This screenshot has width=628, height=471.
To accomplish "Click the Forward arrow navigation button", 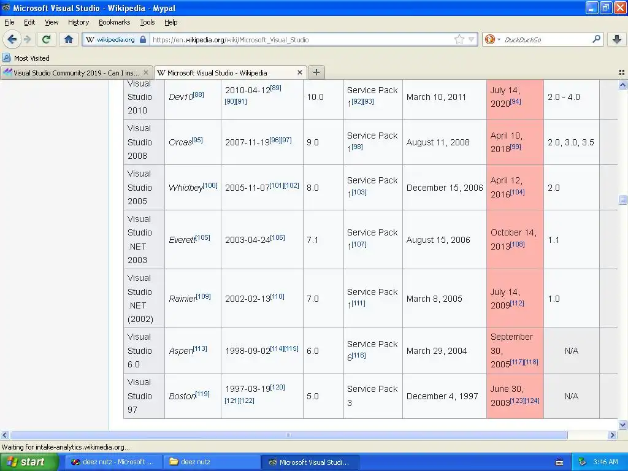I will tap(27, 39).
